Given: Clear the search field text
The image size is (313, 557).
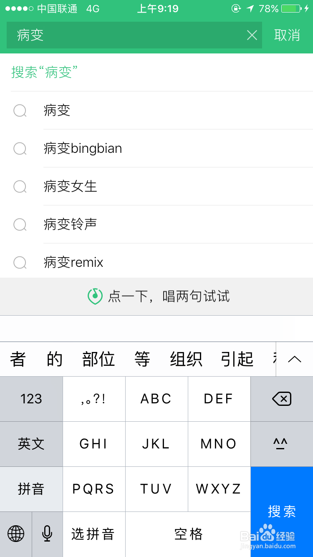Looking at the screenshot, I should (252, 35).
